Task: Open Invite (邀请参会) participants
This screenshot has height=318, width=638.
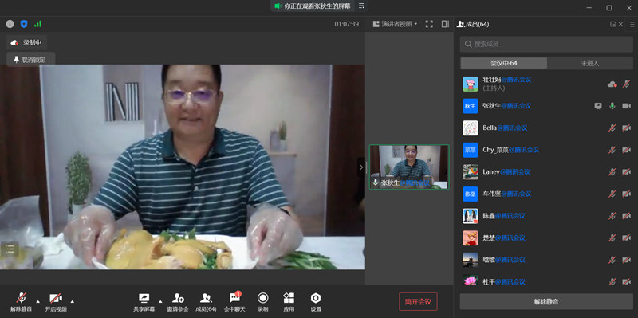Action: click(178, 303)
